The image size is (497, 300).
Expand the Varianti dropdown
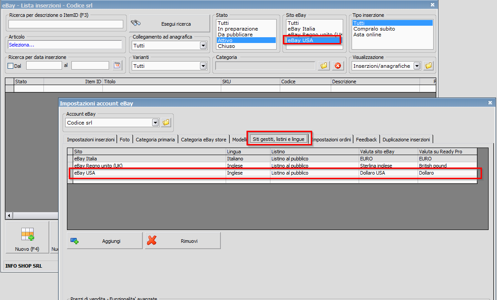(x=203, y=66)
